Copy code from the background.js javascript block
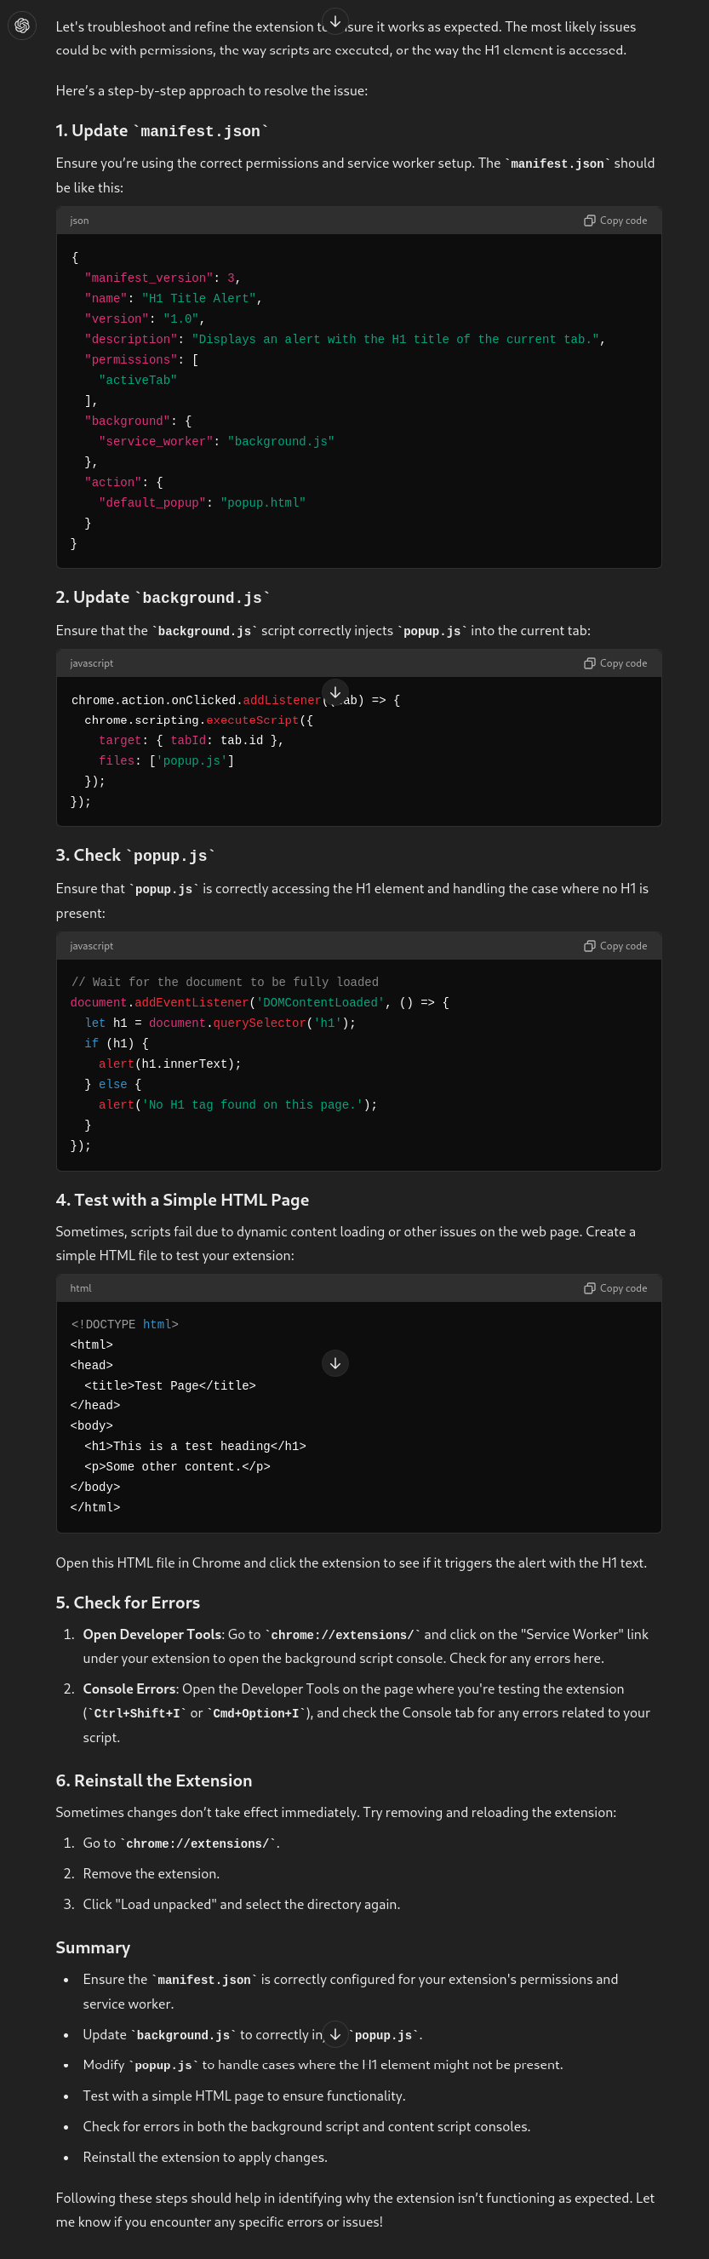709x2259 pixels. point(615,663)
